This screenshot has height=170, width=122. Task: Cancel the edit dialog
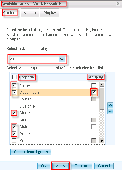coord(104,166)
